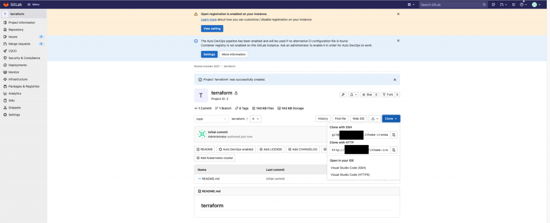Fork the terraform project
Screen dimensions: 550x223
pyautogui.click(x=388, y=95)
